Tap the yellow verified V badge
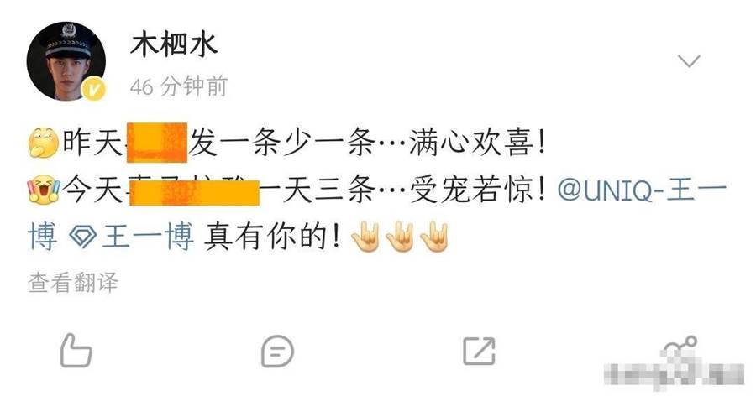Screen dimensions: 756x396 (x=95, y=89)
